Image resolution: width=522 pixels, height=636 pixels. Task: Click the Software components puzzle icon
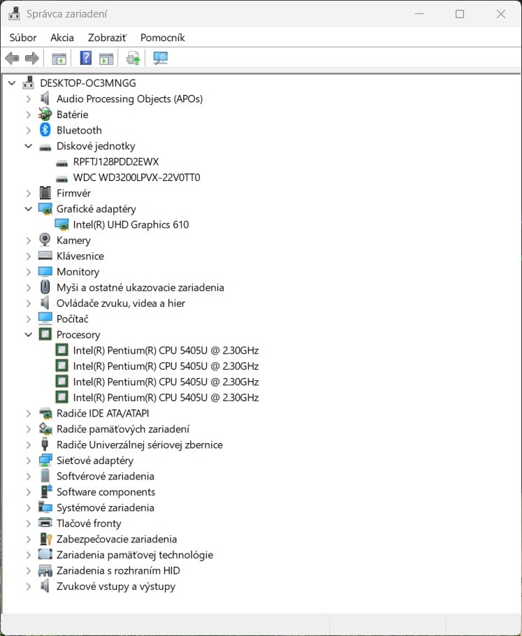(46, 491)
